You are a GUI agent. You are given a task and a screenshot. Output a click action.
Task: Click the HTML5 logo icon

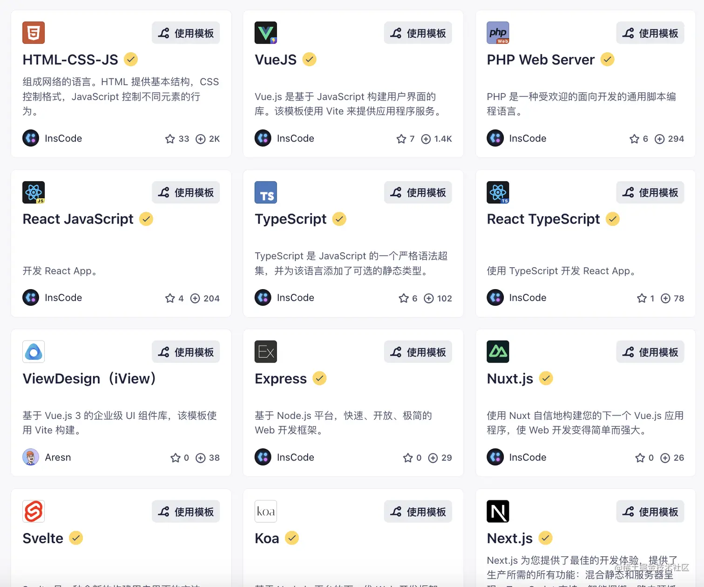tap(34, 33)
